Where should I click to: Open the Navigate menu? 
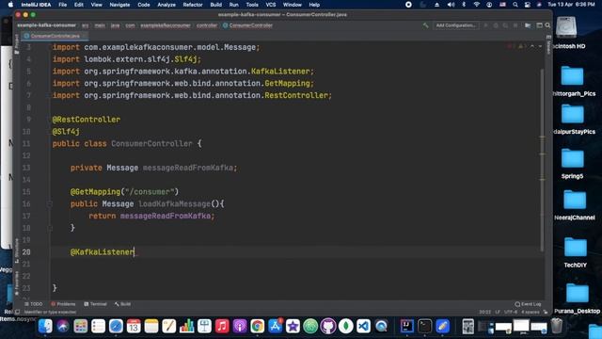119,5
